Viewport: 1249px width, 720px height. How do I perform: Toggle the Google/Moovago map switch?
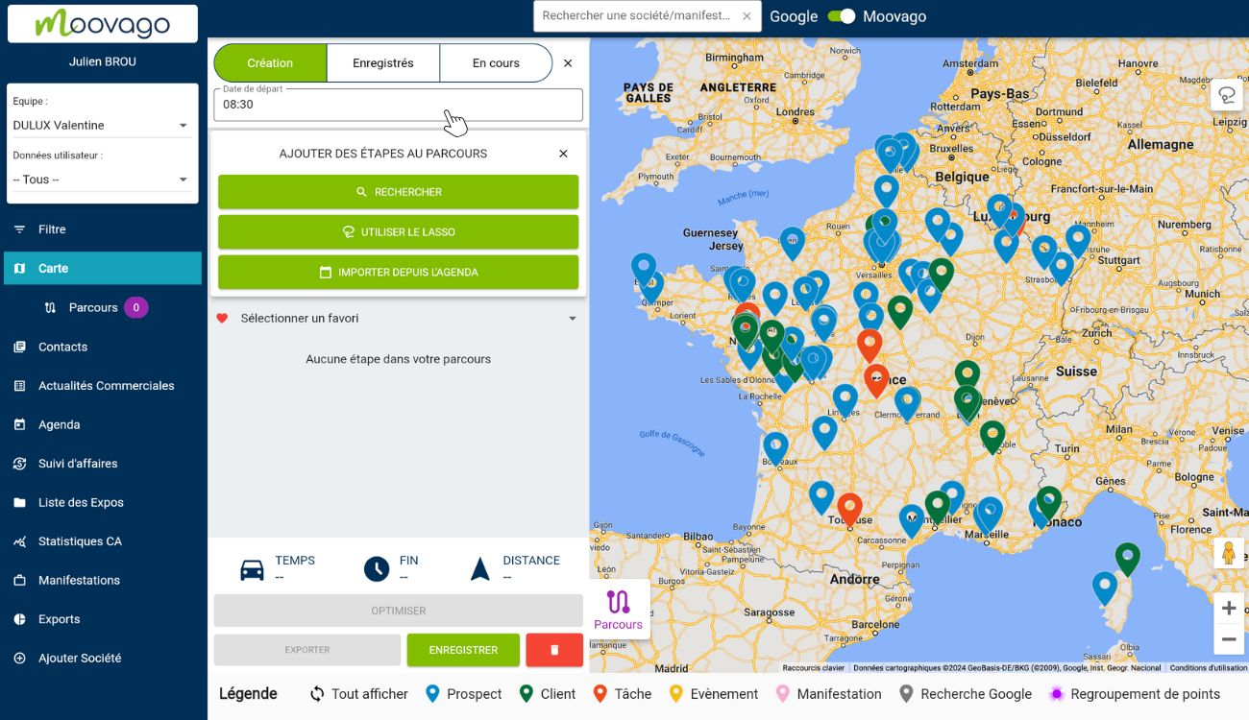click(x=841, y=16)
